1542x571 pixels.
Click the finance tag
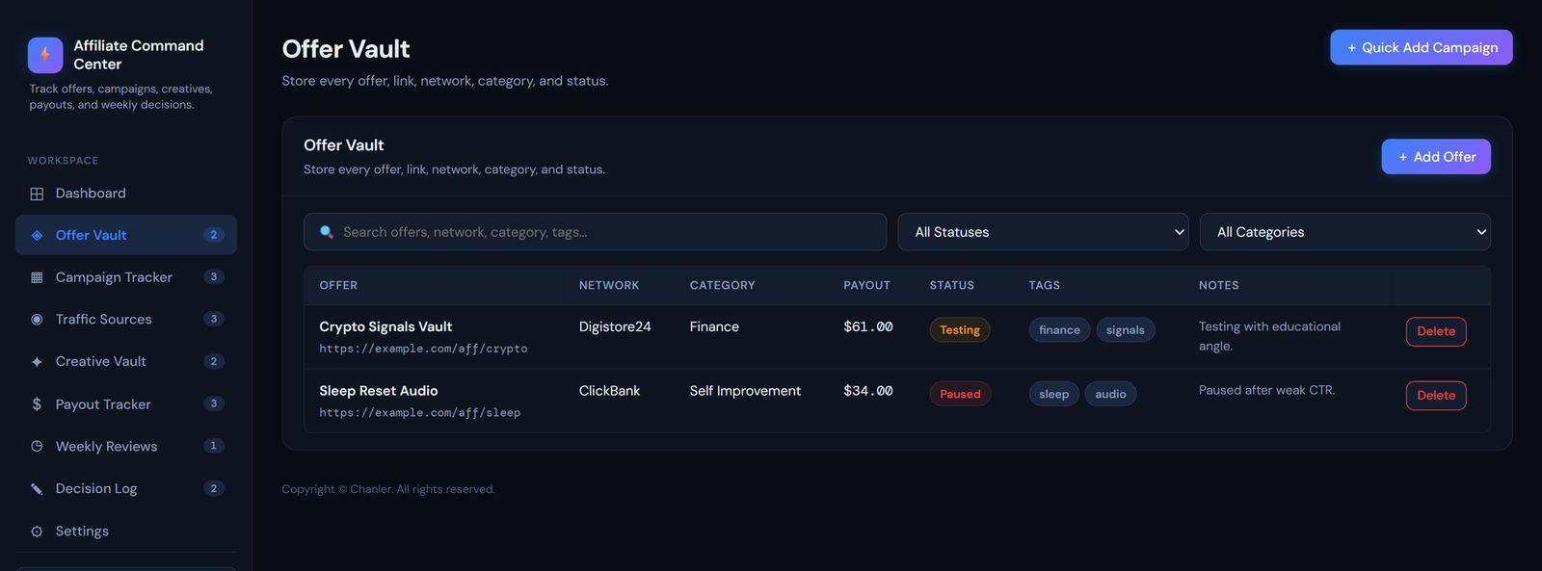(1059, 330)
